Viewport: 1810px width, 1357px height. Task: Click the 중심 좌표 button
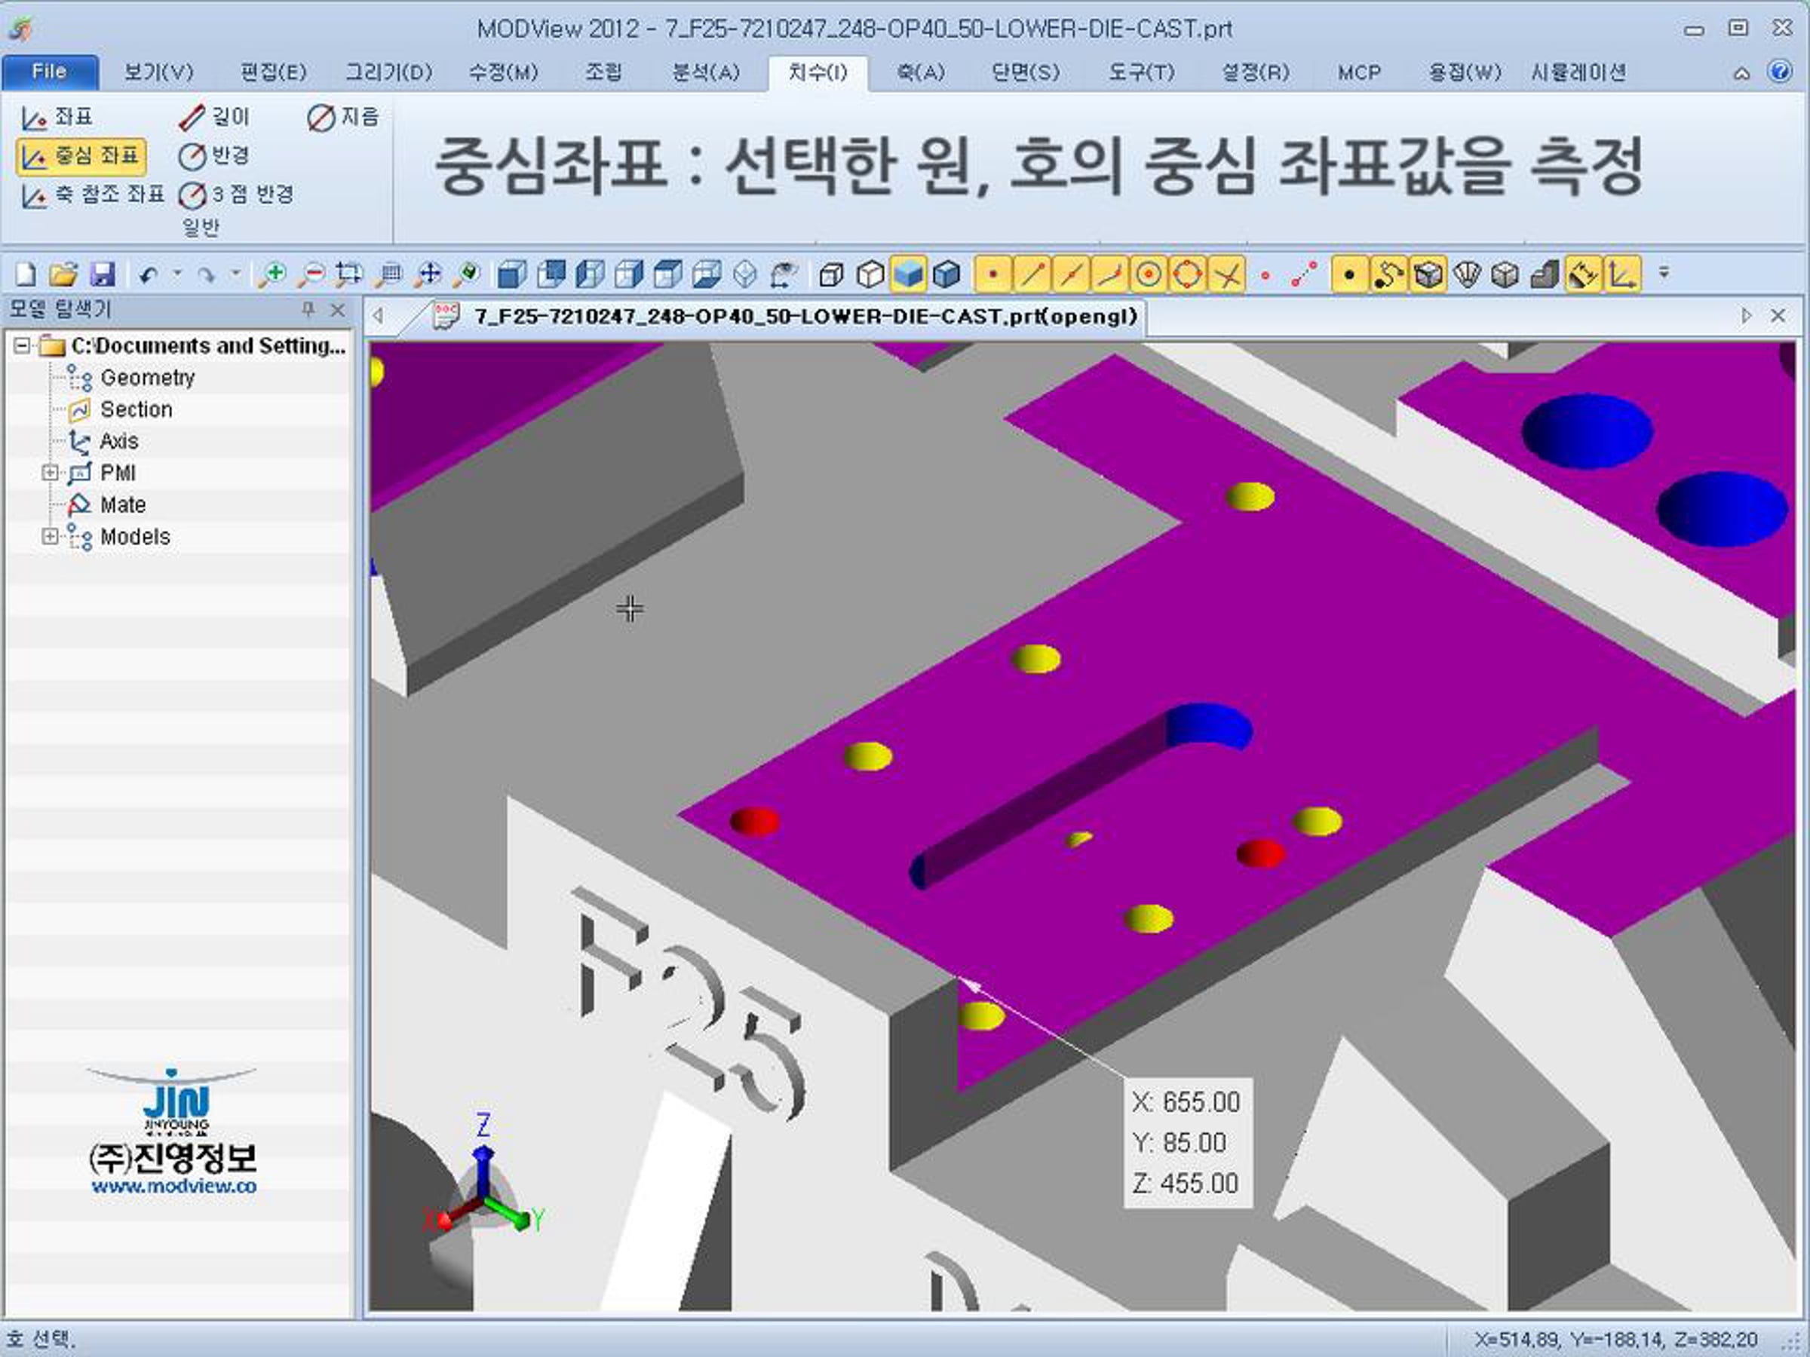tap(81, 155)
